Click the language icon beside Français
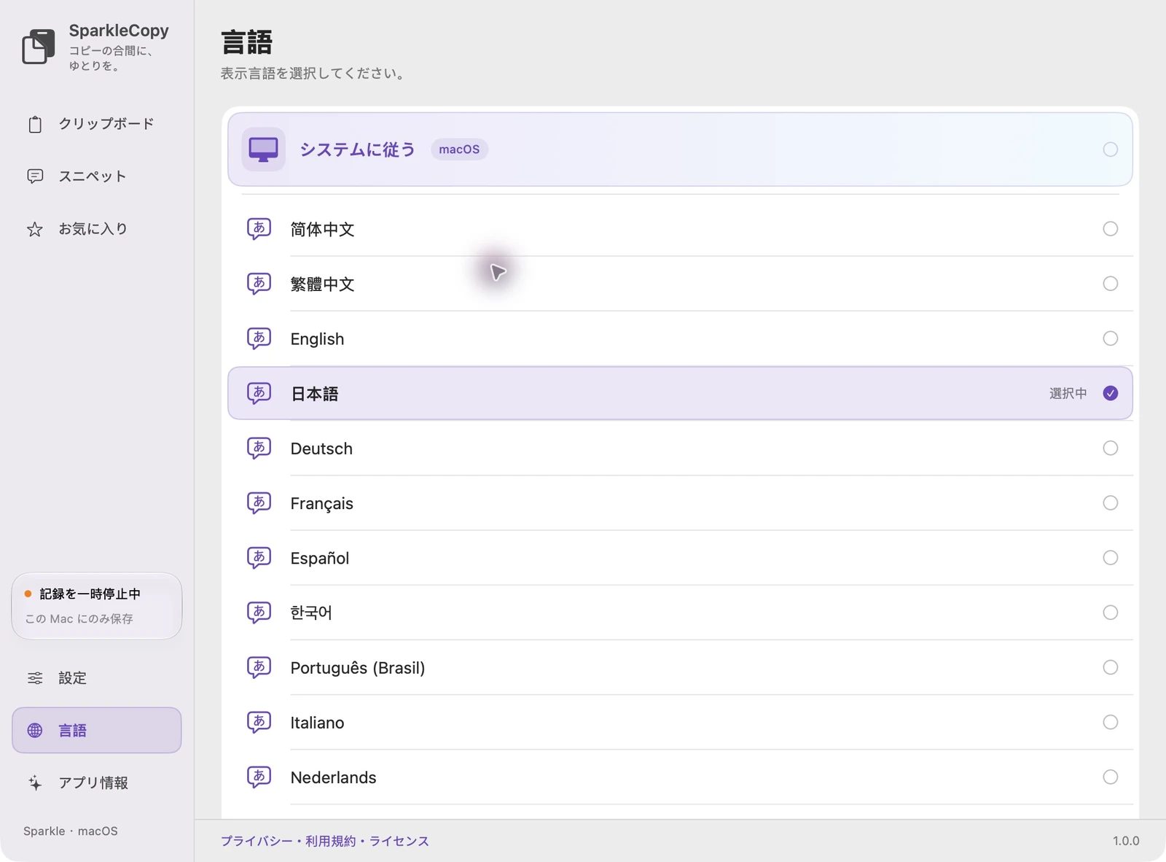This screenshot has height=862, width=1166. [x=259, y=503]
